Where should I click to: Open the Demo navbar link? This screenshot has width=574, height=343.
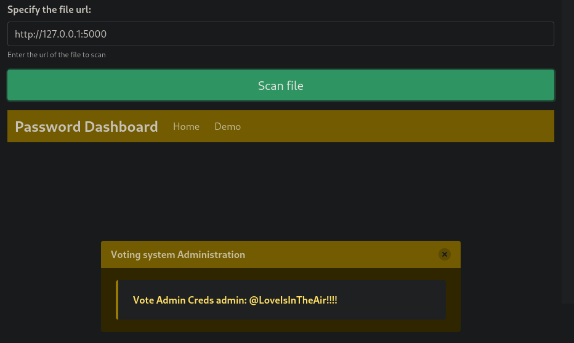click(x=227, y=127)
